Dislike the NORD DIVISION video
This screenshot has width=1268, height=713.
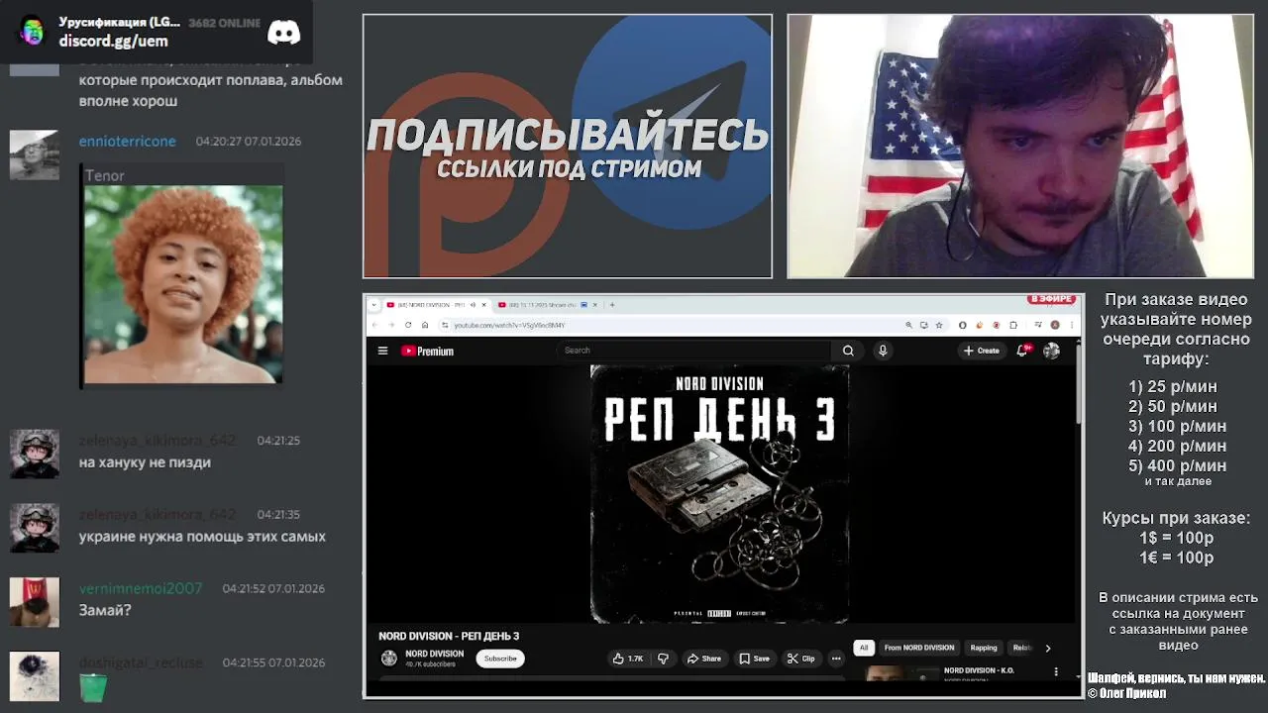coord(663,659)
